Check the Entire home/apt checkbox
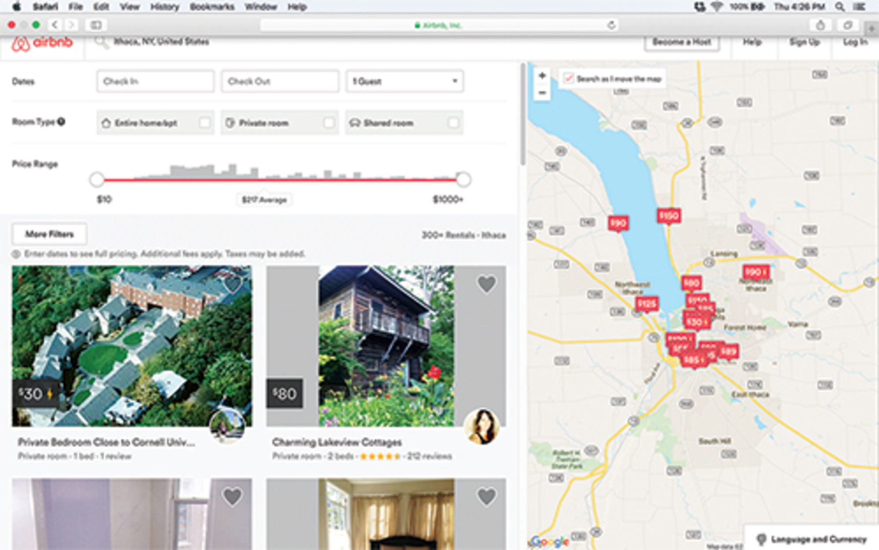This screenshot has height=550, width=879. [x=204, y=123]
